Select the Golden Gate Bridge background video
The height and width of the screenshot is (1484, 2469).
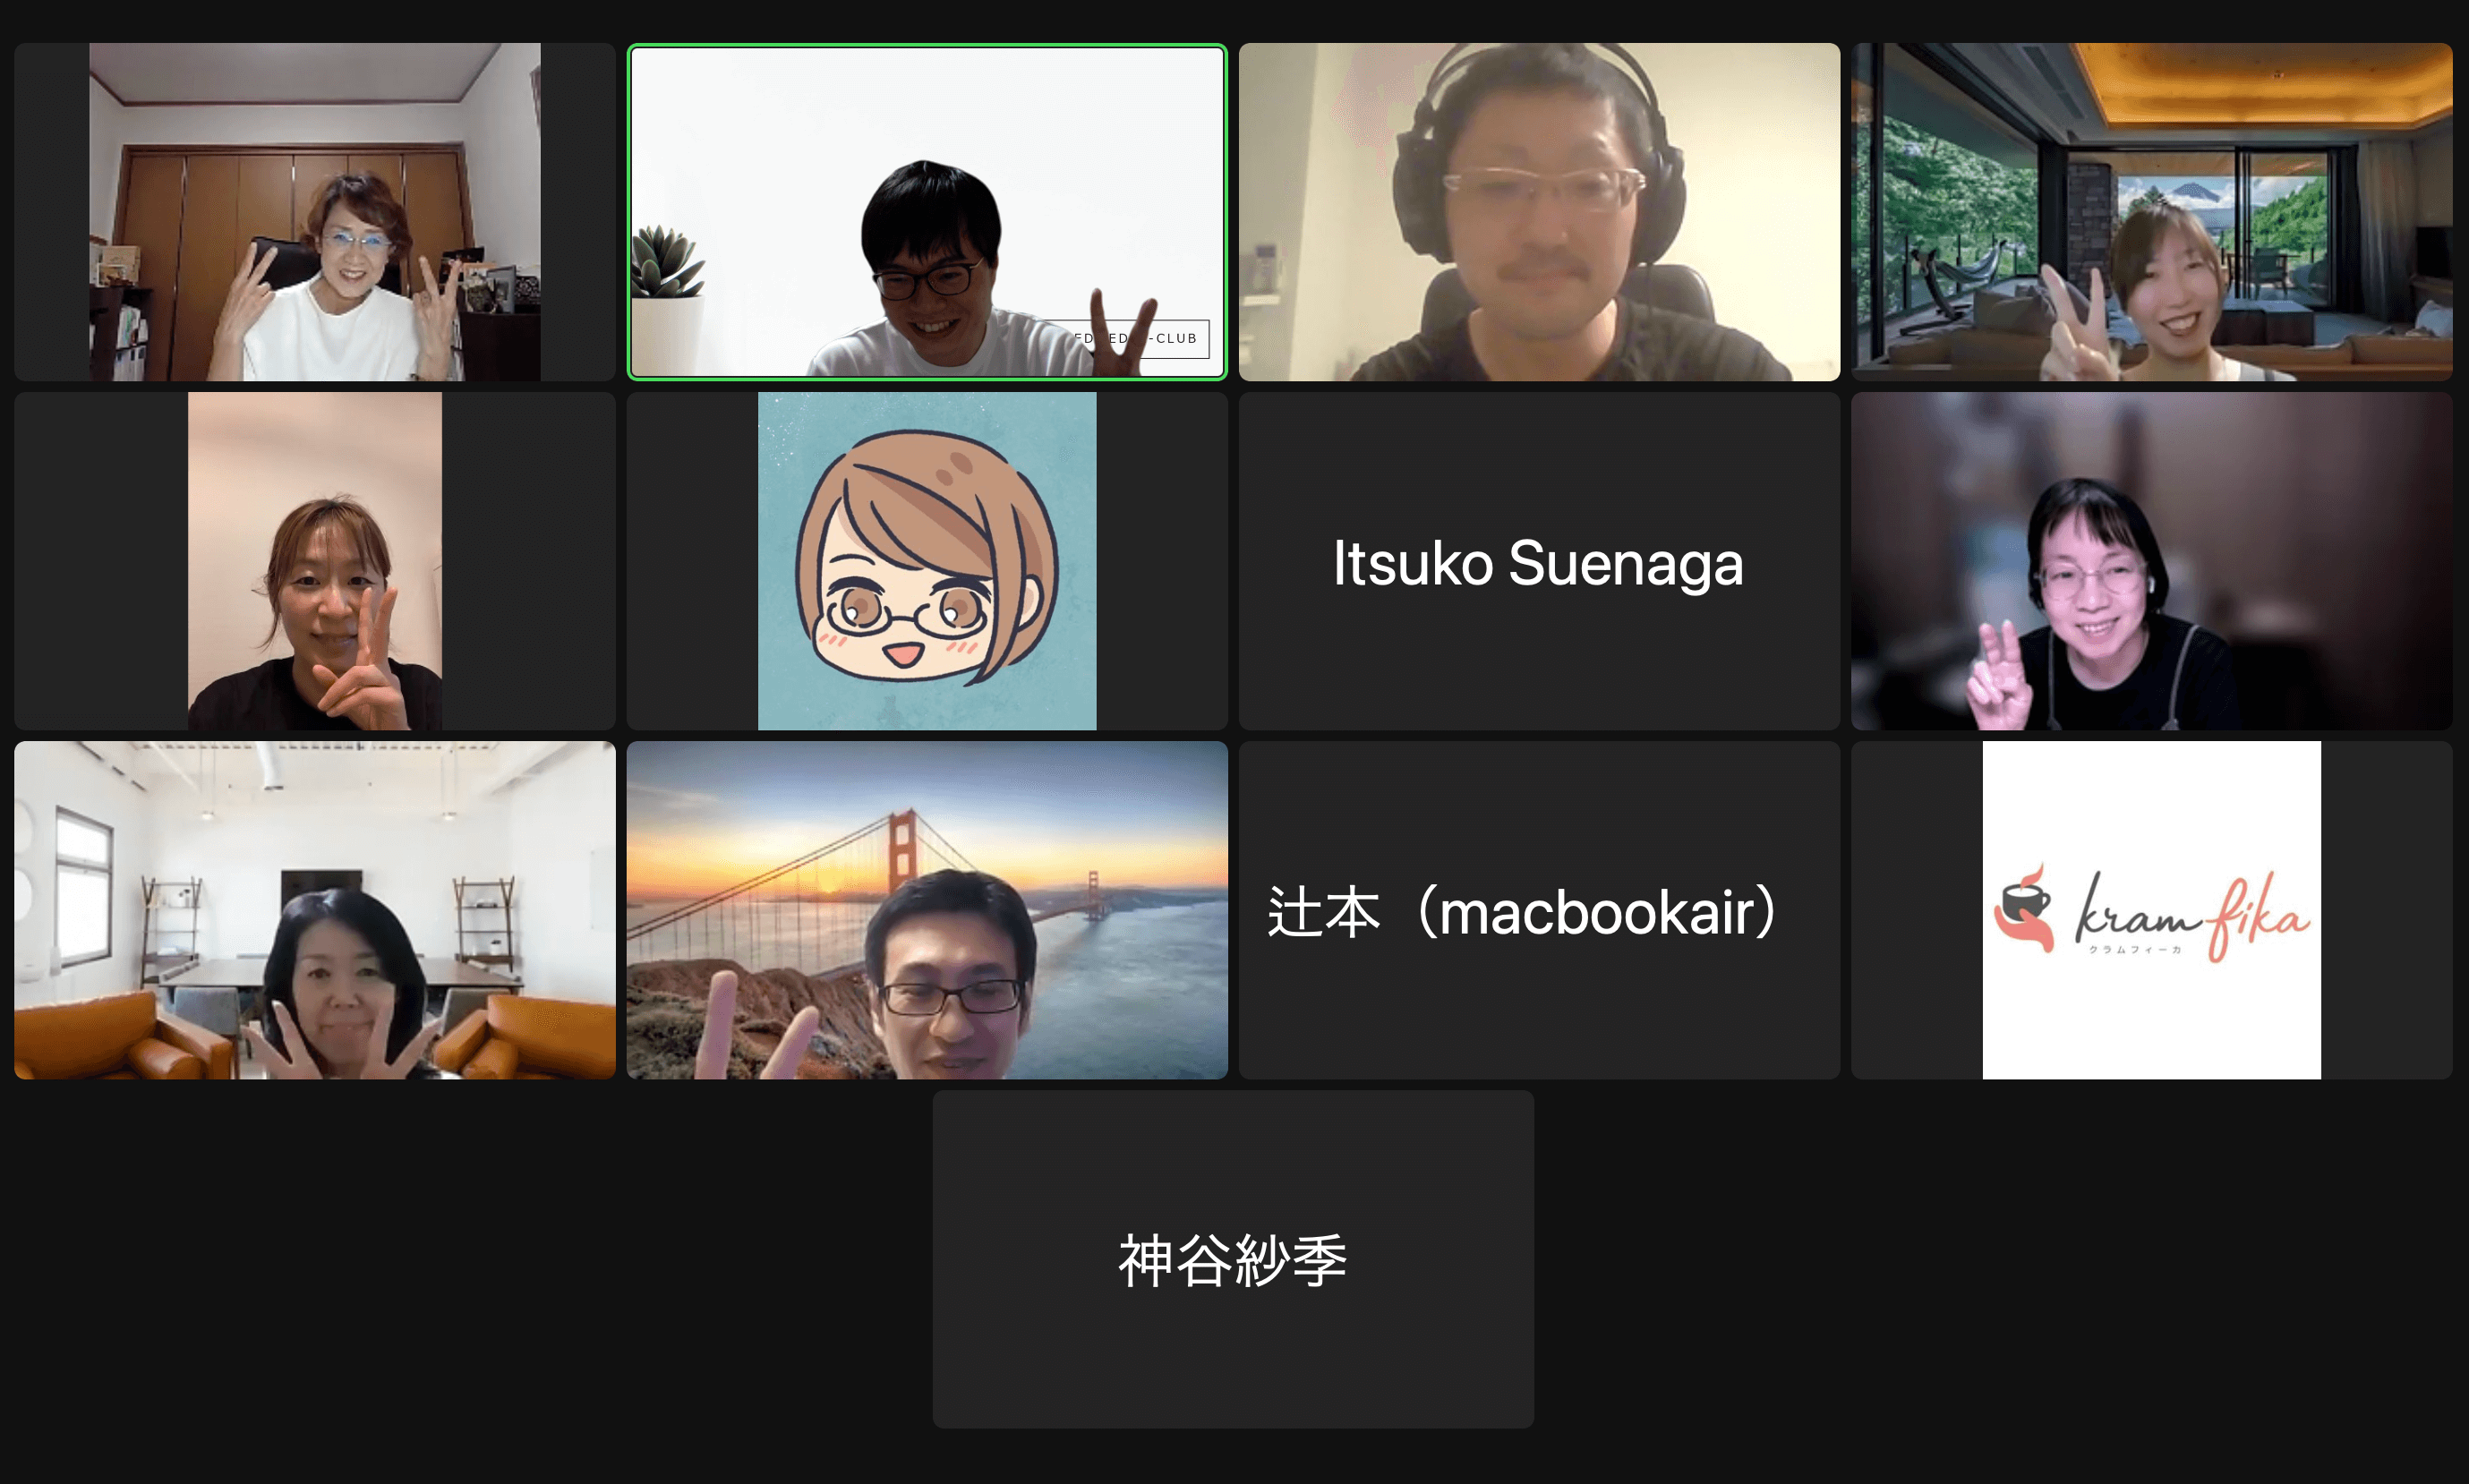pyautogui.click(x=927, y=910)
